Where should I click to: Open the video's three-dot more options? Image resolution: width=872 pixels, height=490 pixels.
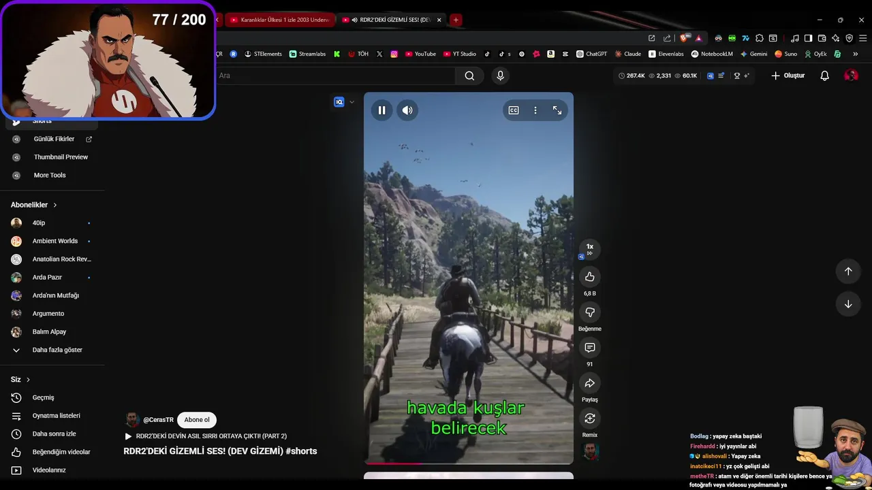(535, 110)
